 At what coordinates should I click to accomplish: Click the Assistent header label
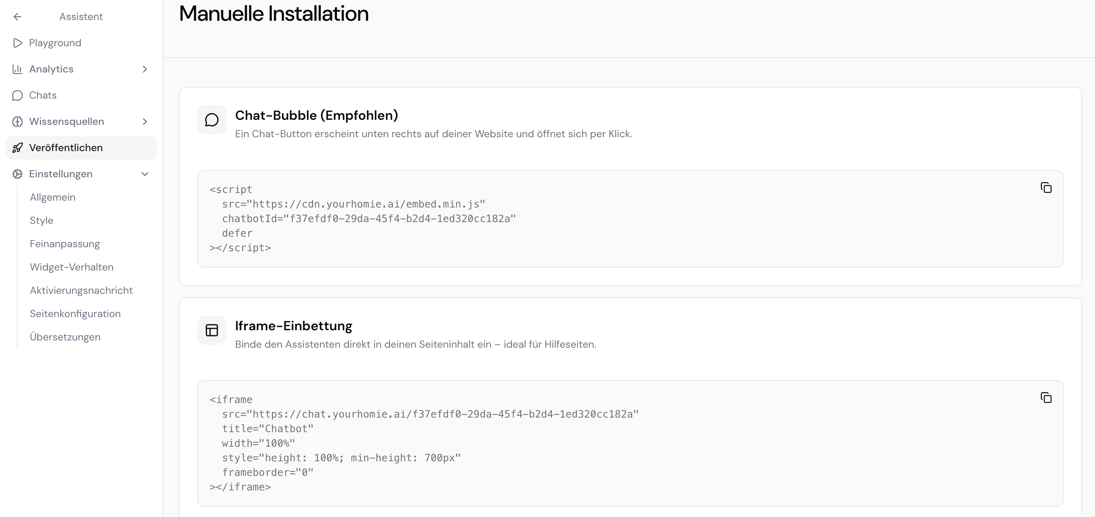81,17
